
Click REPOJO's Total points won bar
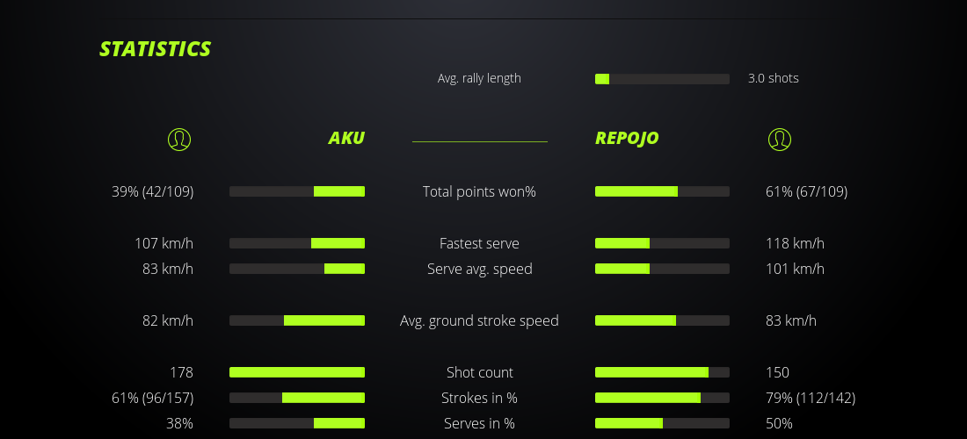662,191
